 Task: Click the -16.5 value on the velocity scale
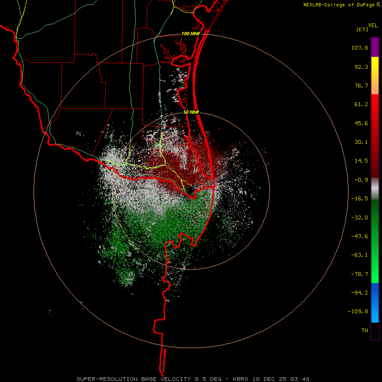point(360,199)
